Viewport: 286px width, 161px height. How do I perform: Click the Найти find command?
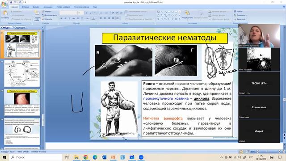(x=238, y=11)
